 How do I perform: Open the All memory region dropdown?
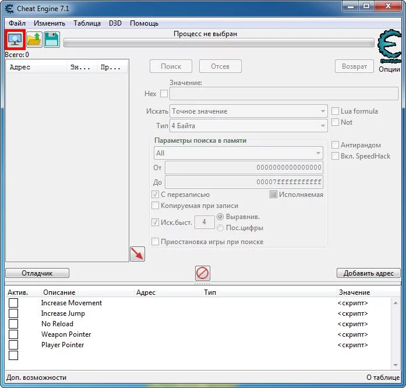click(x=238, y=153)
